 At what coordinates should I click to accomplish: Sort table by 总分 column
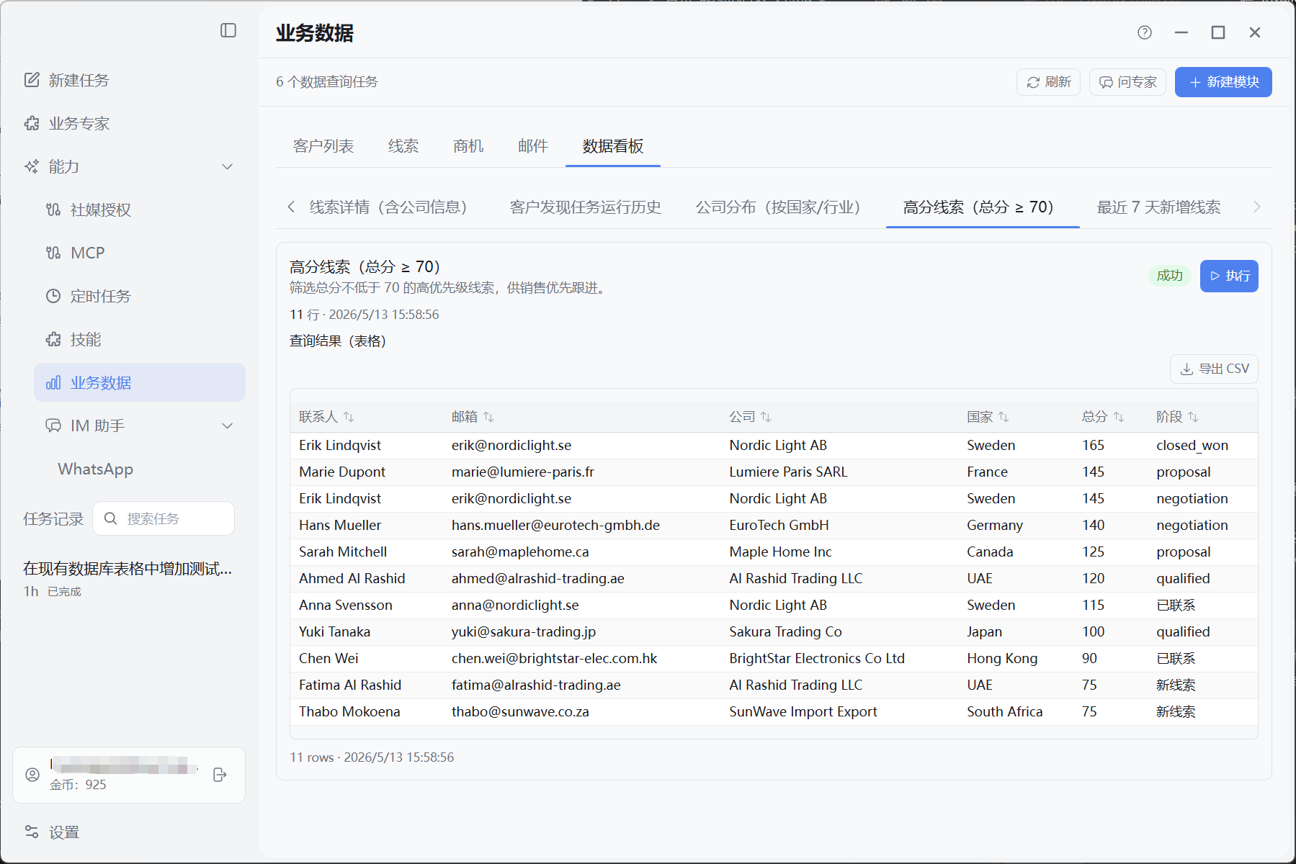coord(1119,417)
